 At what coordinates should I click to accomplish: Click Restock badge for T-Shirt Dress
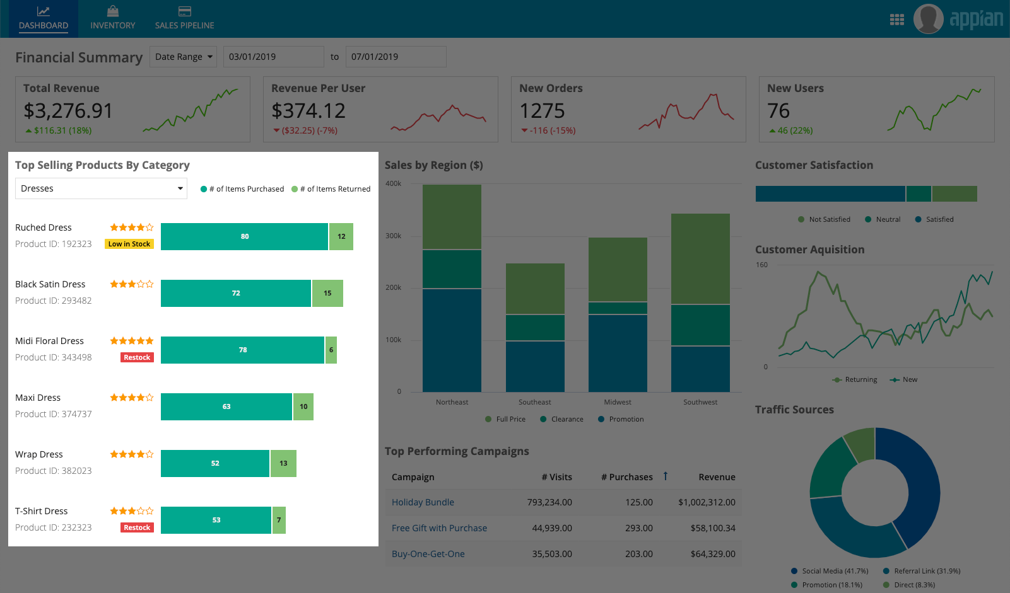pos(137,527)
